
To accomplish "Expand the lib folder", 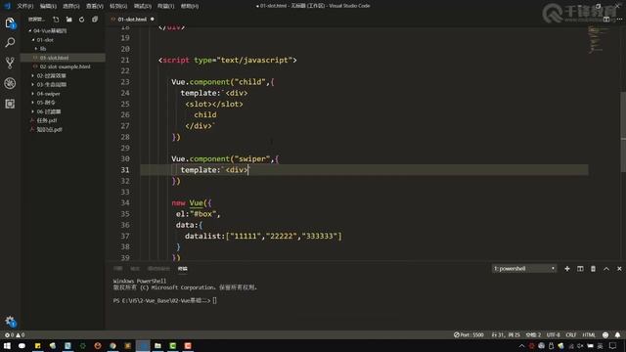I will [43, 49].
